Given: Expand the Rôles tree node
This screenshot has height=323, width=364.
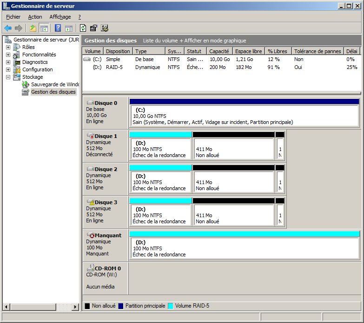Looking at the screenshot, I should coord(8,47).
